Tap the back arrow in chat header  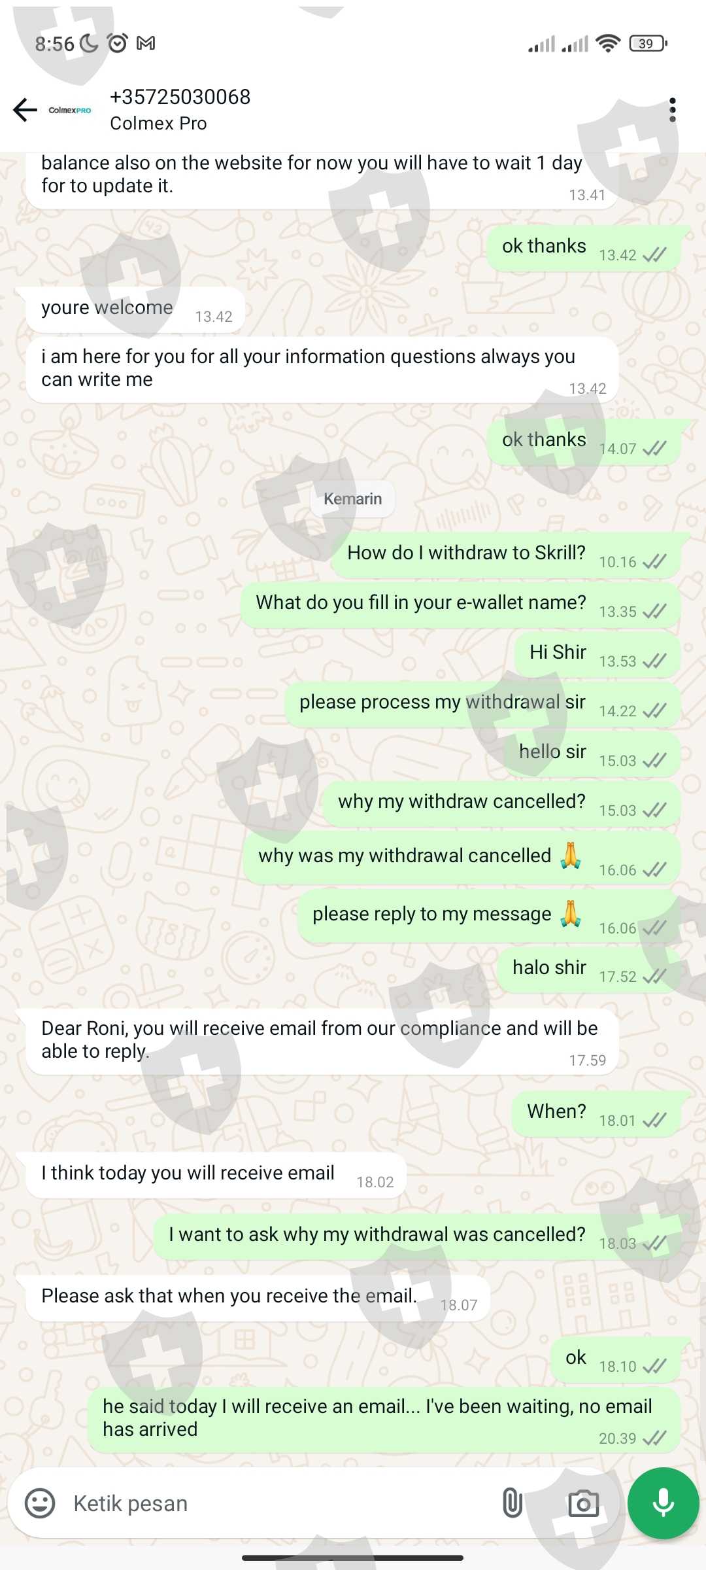[x=25, y=110]
